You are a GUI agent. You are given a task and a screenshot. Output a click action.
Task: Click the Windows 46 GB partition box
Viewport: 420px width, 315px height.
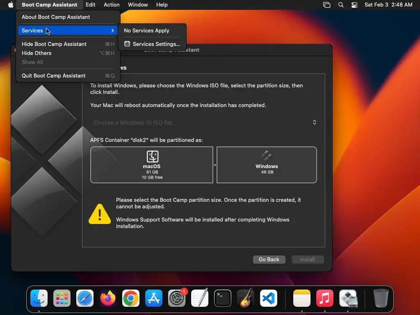(x=267, y=165)
